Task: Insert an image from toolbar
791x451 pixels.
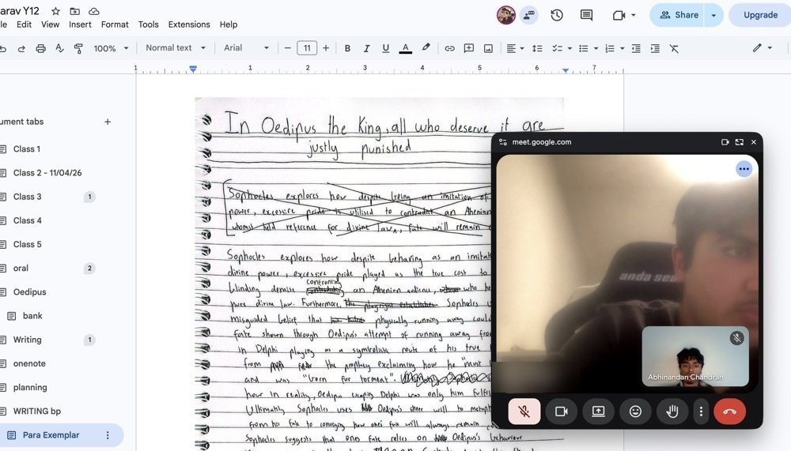Action: [488, 48]
